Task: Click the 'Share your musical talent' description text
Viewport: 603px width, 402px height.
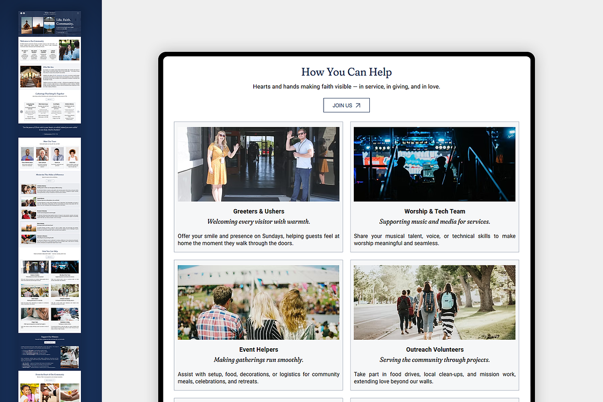Action: tap(435, 240)
